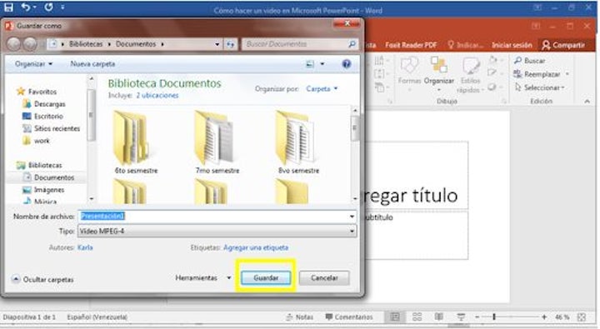
Task: Click the Cancelar button
Action: click(x=324, y=277)
